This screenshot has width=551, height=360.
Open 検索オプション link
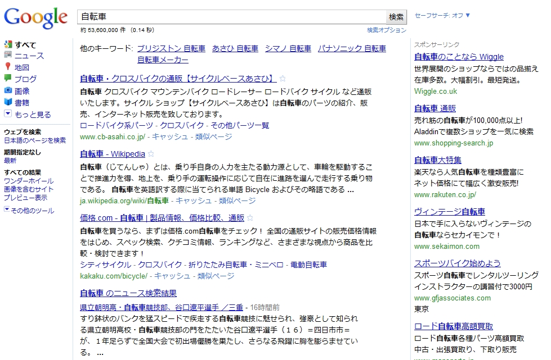pyautogui.click(x=387, y=30)
